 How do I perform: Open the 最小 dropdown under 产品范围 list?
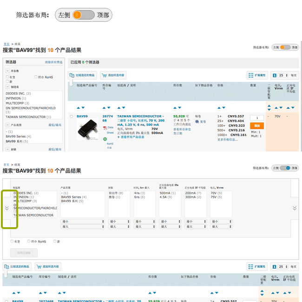click(x=83, y=222)
